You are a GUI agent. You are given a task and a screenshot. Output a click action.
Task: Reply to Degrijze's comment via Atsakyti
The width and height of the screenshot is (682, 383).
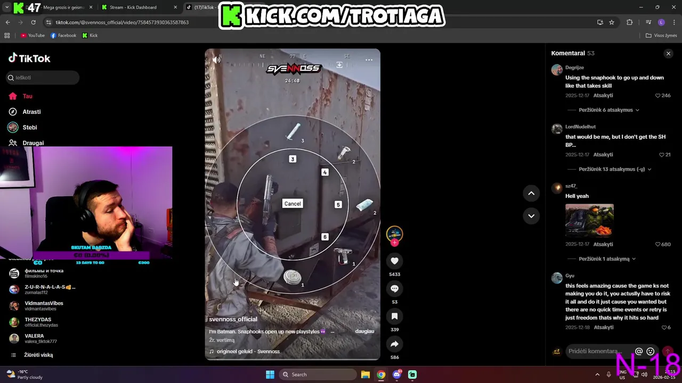[x=603, y=96]
